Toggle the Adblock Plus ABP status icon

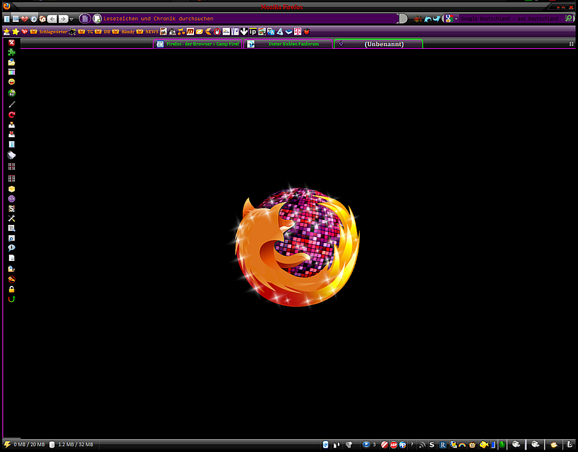click(394, 444)
